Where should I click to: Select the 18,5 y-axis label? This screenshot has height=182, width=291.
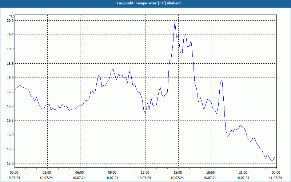(10, 63)
